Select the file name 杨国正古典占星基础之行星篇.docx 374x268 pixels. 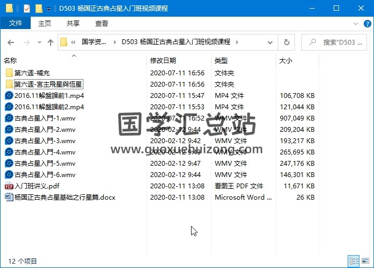65,198
